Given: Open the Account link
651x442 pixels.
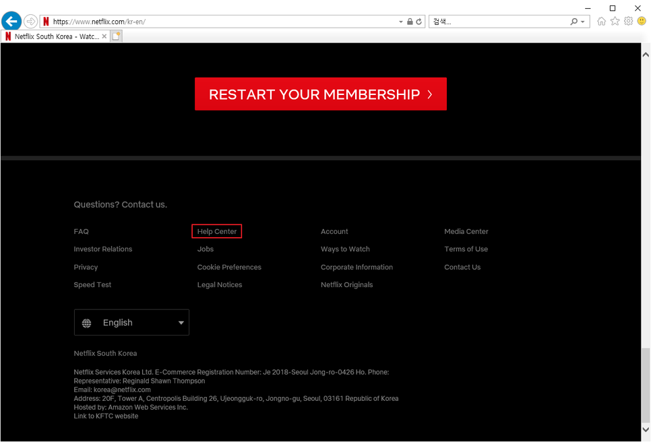Looking at the screenshot, I should [x=334, y=232].
